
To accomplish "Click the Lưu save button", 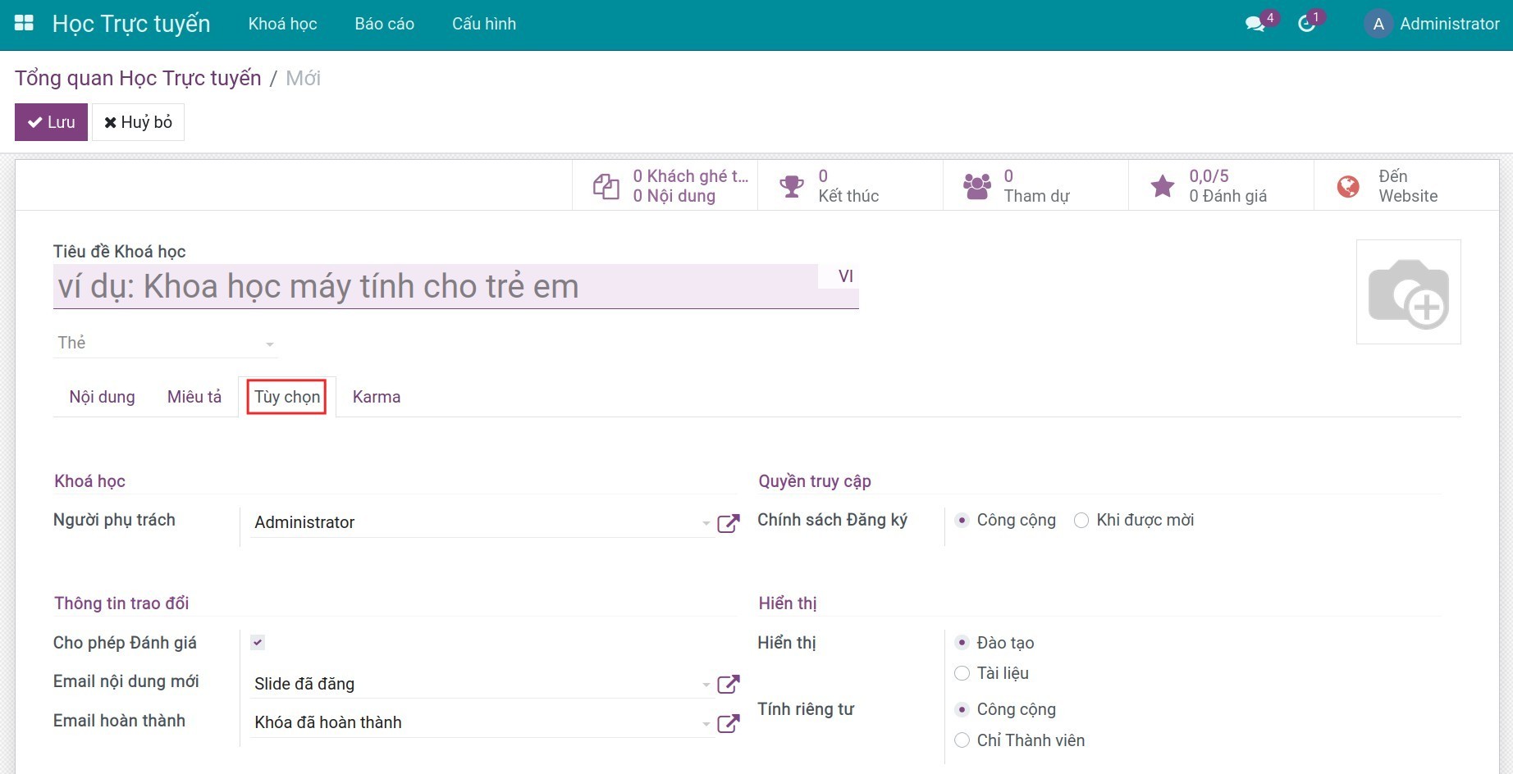I will pos(51,122).
